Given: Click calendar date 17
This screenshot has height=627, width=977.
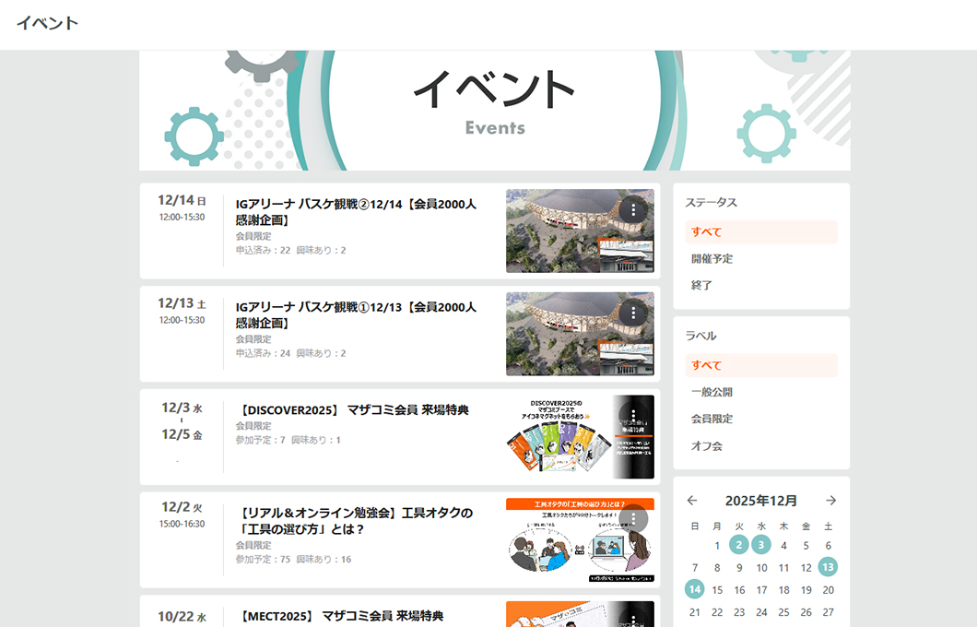Looking at the screenshot, I should point(761,589).
